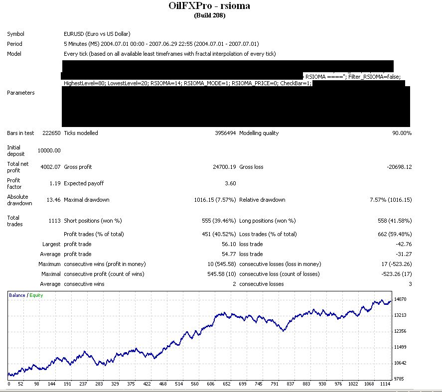Click the largest profit trade value '56.10'
Screen dimensions: 442x392
point(229,244)
